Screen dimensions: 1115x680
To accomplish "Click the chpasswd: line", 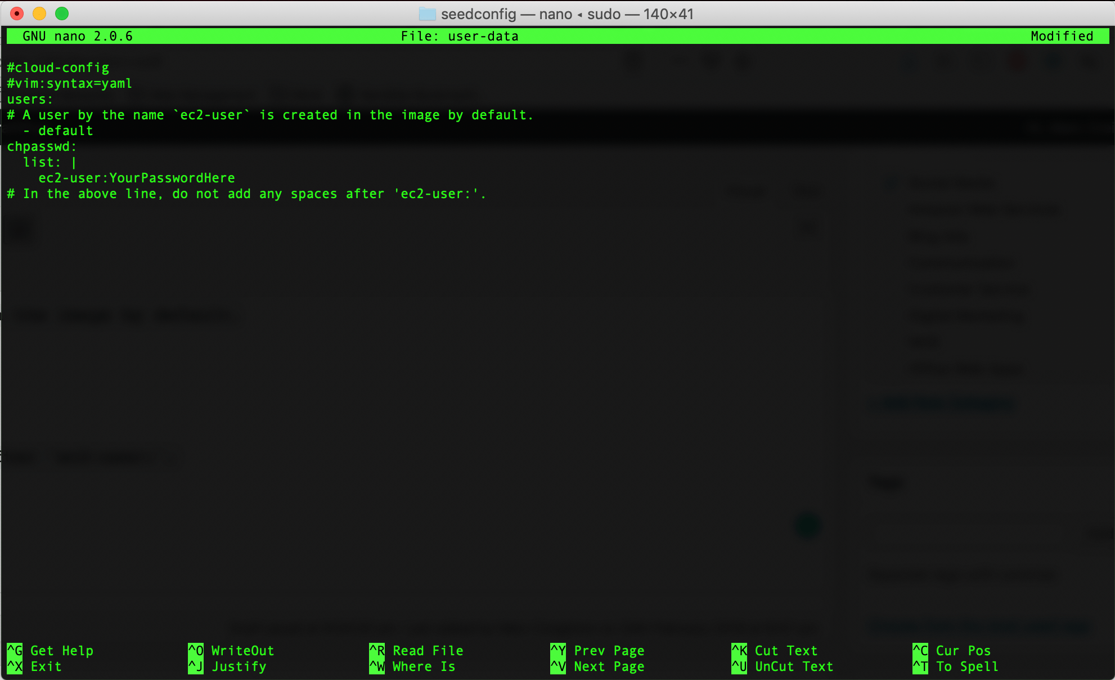I will [x=42, y=146].
